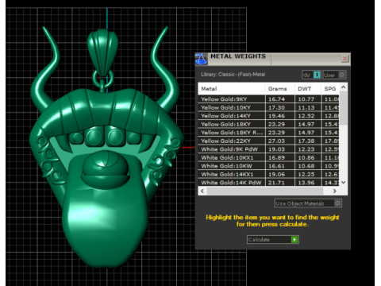Screen dimensions: 381x286
Task: Enable Use Object Materials option
Action: [308, 203]
